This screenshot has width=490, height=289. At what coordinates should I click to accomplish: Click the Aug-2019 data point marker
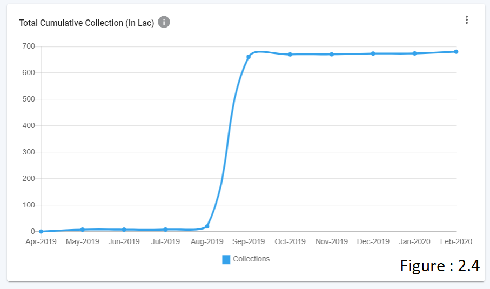(x=207, y=226)
